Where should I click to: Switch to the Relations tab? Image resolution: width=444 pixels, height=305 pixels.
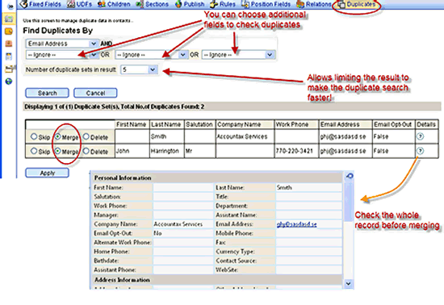click(314, 4)
